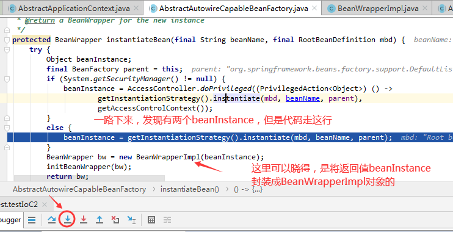This screenshot has height=232, width=453.
Task: Collapse the instantiateBean method fold marker
Action: (7, 40)
